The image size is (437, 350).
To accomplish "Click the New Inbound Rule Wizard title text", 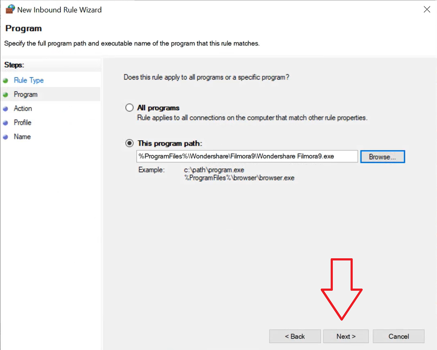I will (60, 10).
